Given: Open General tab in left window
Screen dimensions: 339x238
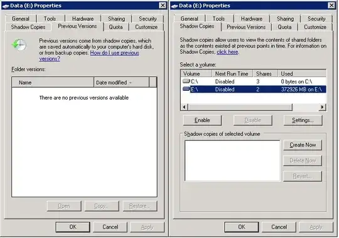Looking at the screenshot, I should pos(21,19).
